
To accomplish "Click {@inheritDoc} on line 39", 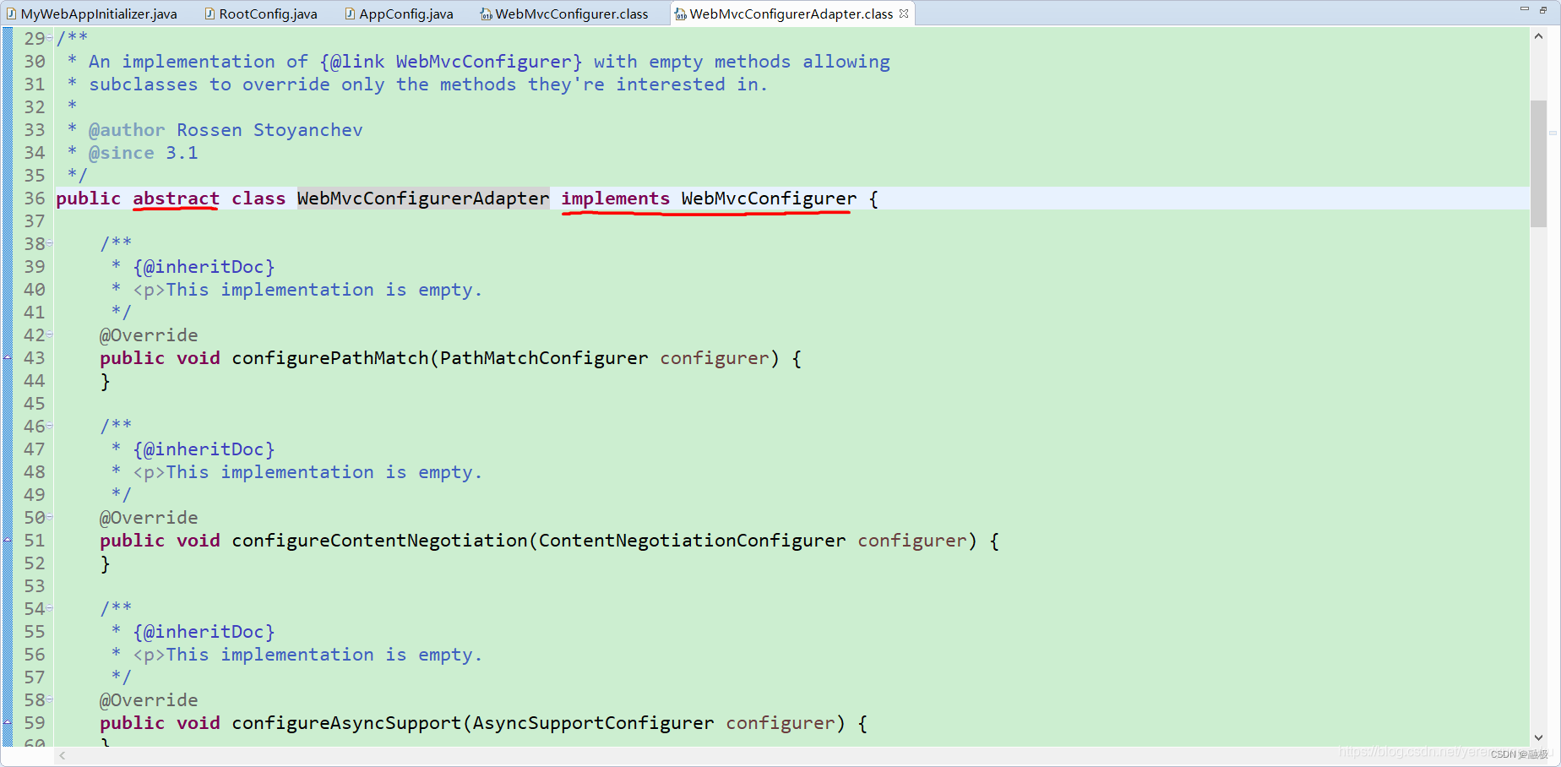I will click(204, 267).
